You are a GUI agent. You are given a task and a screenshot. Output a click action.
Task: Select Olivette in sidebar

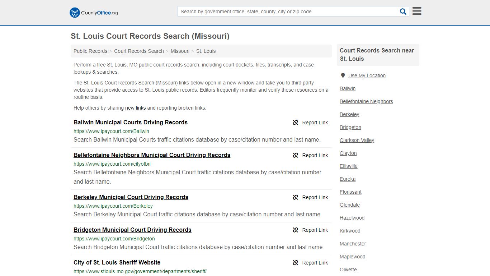(x=348, y=270)
